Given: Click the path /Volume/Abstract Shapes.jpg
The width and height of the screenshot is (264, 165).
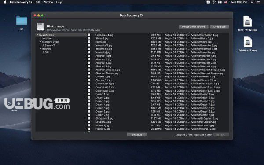Looking at the screenshot, I should click(x=207, y=73).
